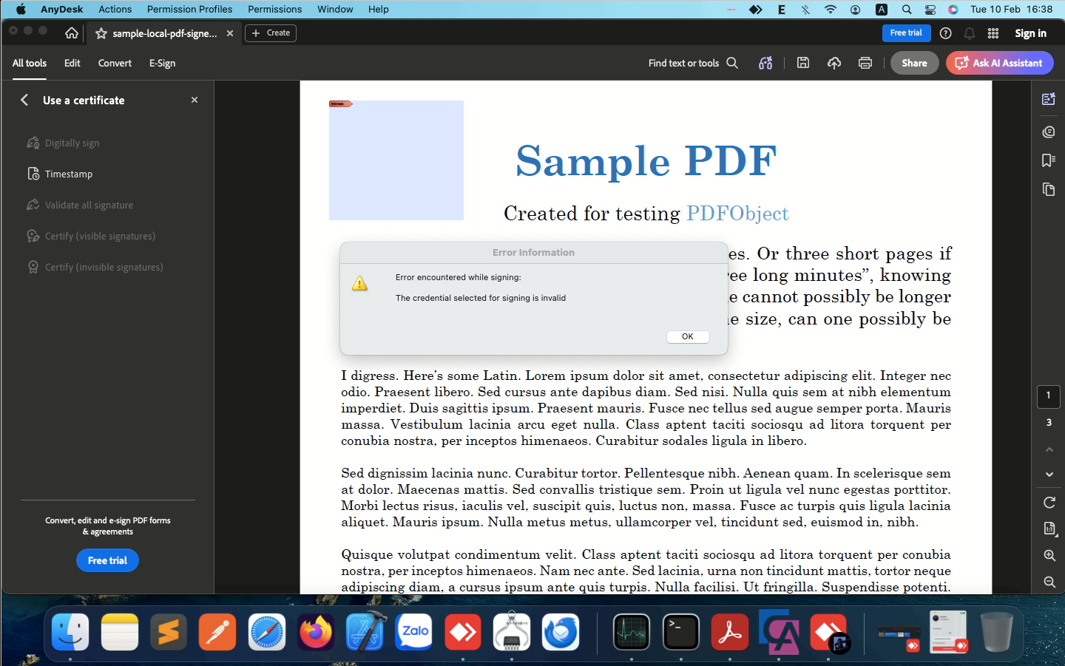1065x666 pixels.
Task: Click the Create new button
Action: coord(271,33)
